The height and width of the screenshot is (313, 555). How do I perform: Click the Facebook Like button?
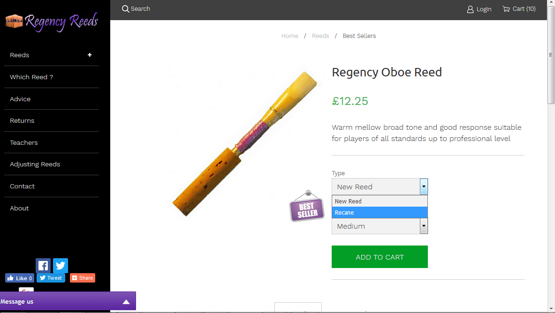(x=20, y=278)
